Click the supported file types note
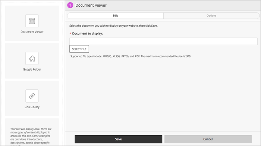The height and width of the screenshot is (146, 261). point(130,56)
